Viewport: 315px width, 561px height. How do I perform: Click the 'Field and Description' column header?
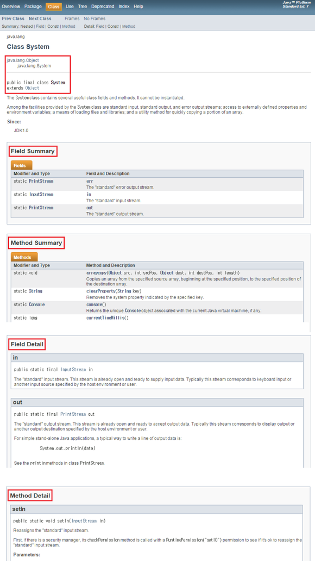108,173
